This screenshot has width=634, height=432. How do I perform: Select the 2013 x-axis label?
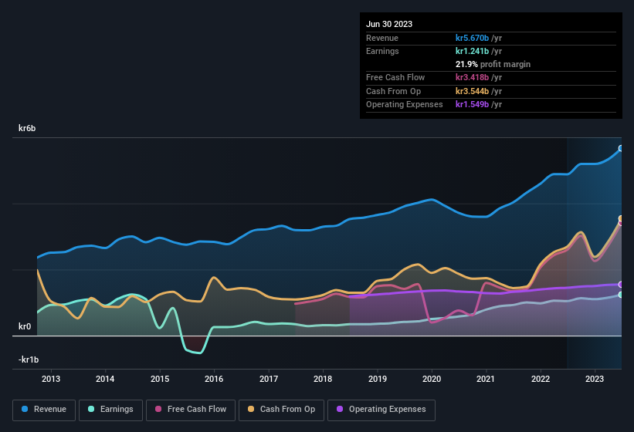[51, 379]
